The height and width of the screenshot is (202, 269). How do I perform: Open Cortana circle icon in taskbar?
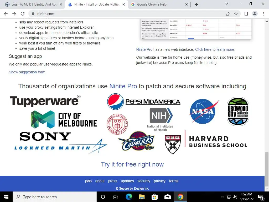pyautogui.click(x=103, y=197)
